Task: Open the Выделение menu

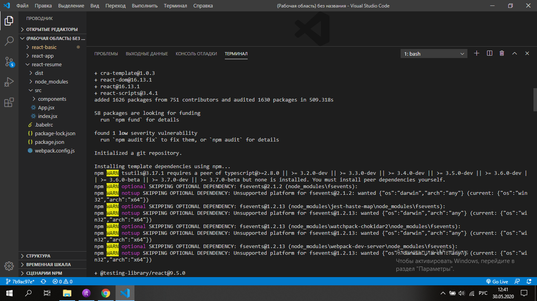Action: pyautogui.click(x=71, y=5)
